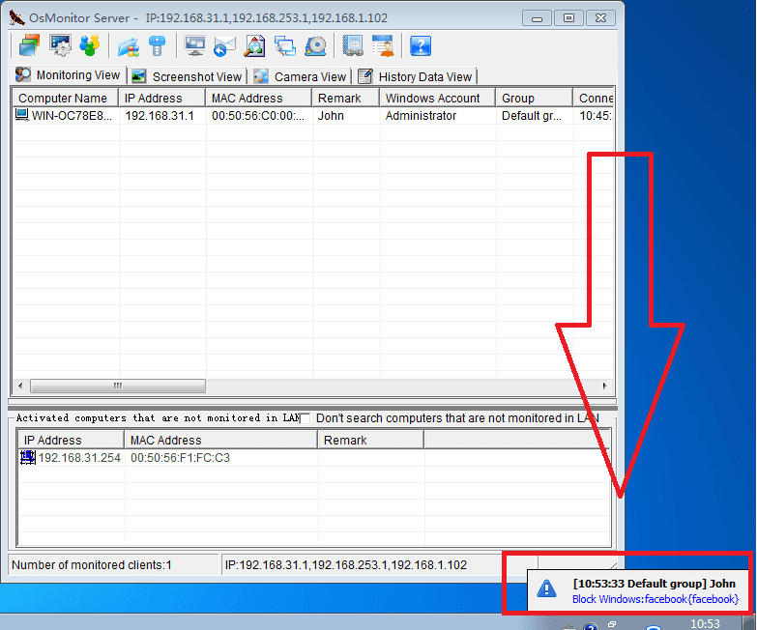The image size is (757, 630).
Task: Click the Conne... column header
Action: pyautogui.click(x=595, y=98)
